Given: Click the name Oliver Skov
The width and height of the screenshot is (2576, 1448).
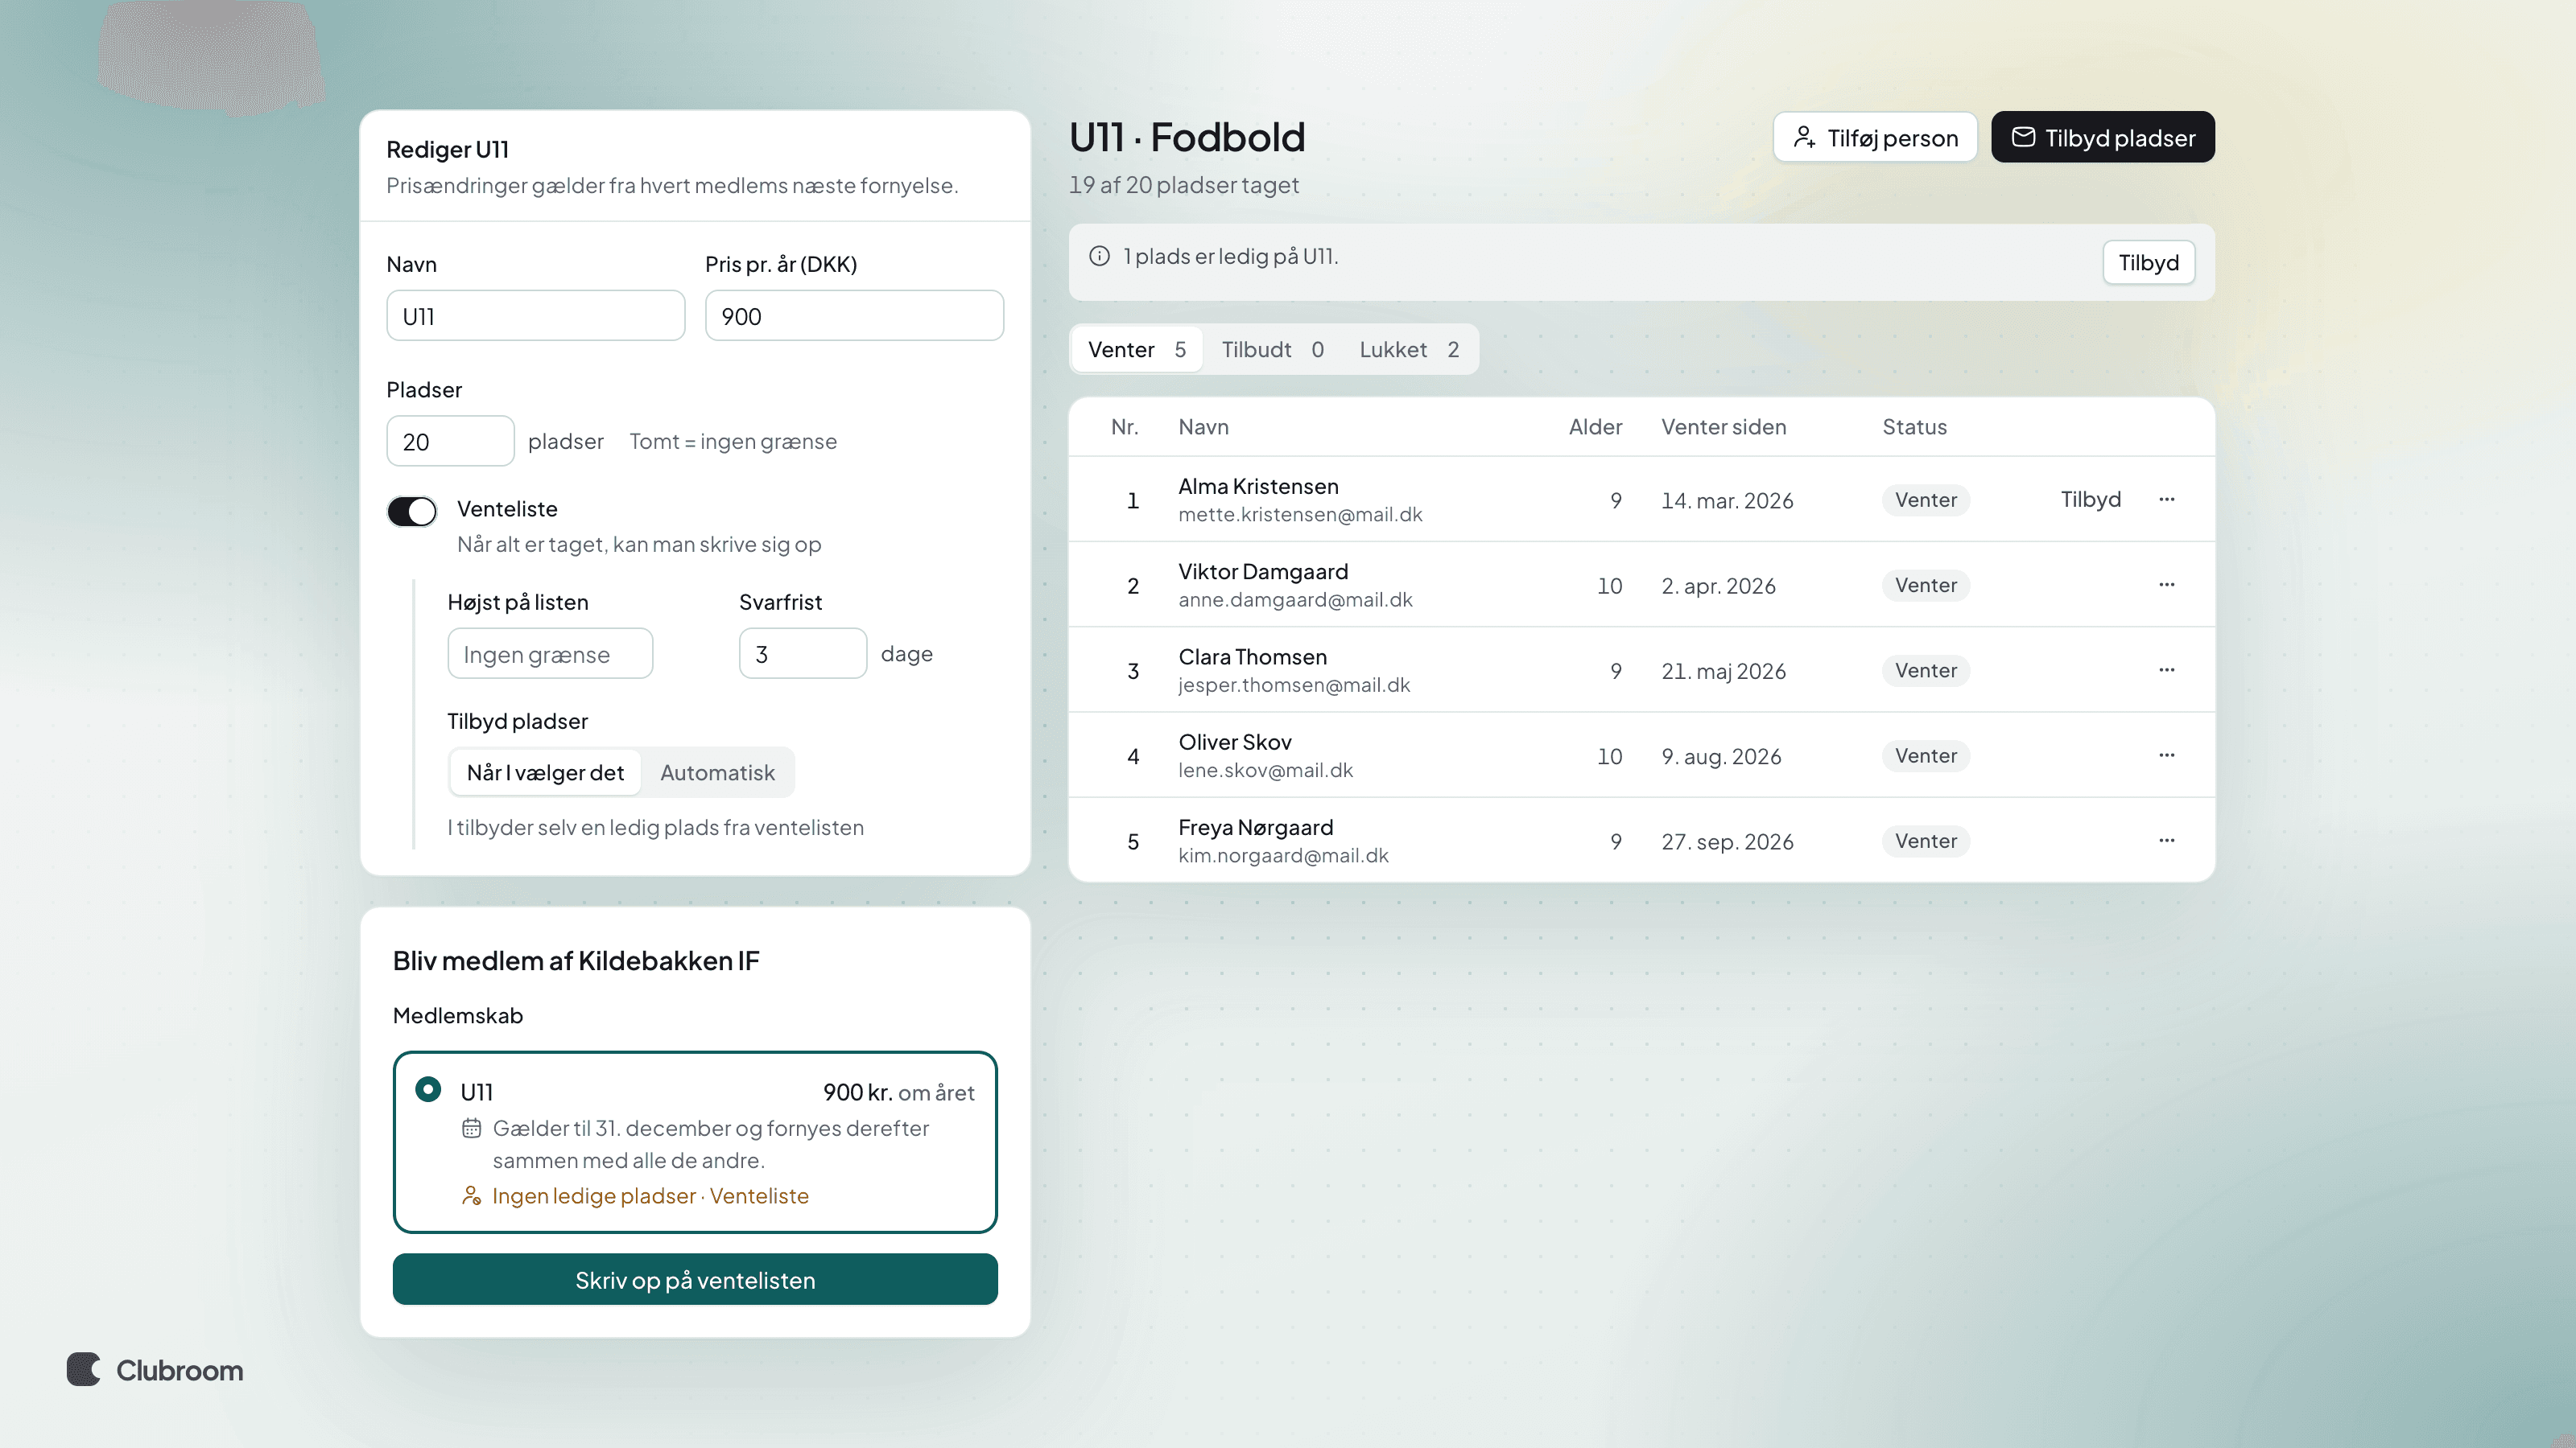Looking at the screenshot, I should point(1234,742).
